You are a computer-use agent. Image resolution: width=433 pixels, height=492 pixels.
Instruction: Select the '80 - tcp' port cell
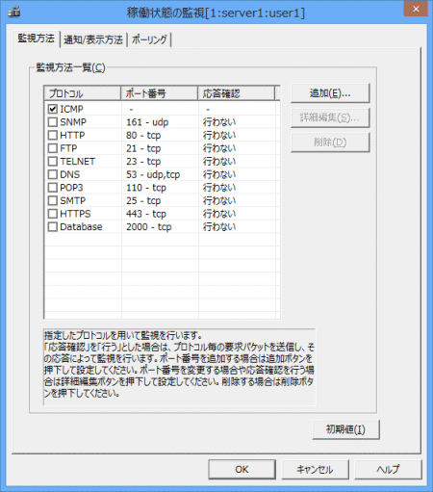pyautogui.click(x=143, y=135)
